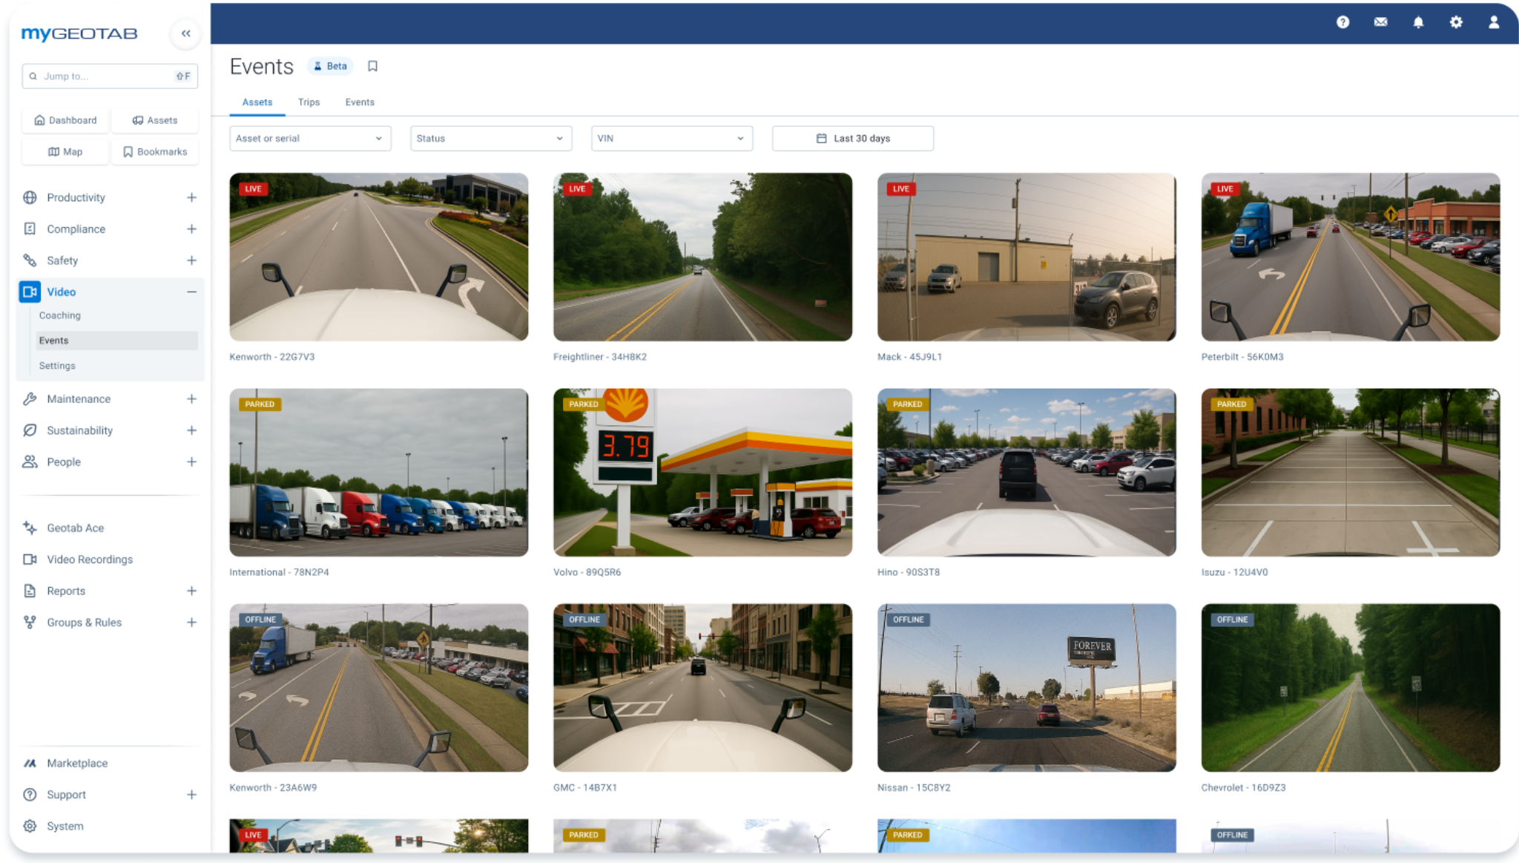Expand the Groups & Rules section

tap(191, 623)
